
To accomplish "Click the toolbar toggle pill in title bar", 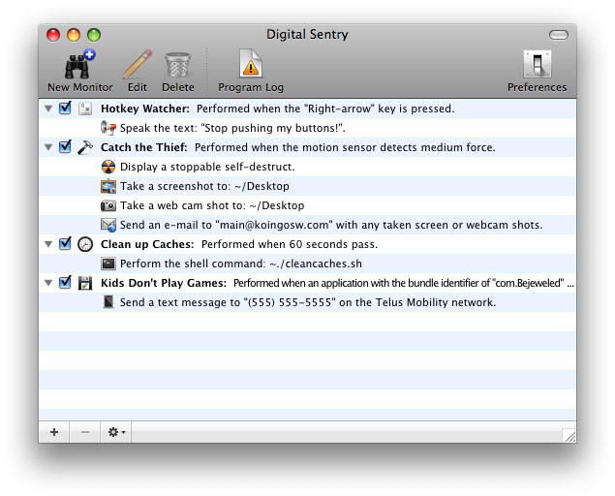I will (559, 35).
